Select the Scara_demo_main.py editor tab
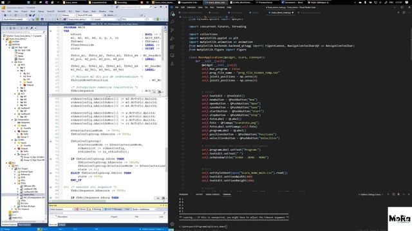This screenshot has height=231, width=412. [281, 12]
